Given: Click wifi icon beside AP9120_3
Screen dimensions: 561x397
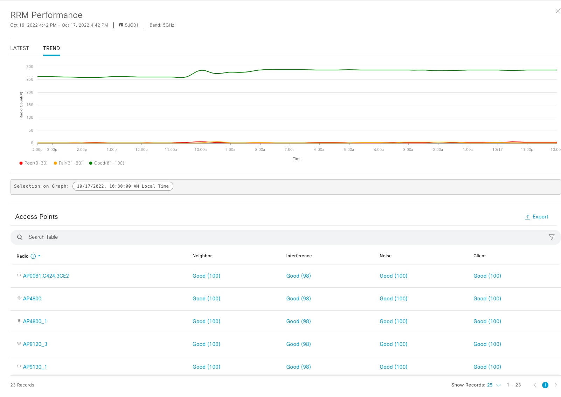Looking at the screenshot, I should pos(19,344).
